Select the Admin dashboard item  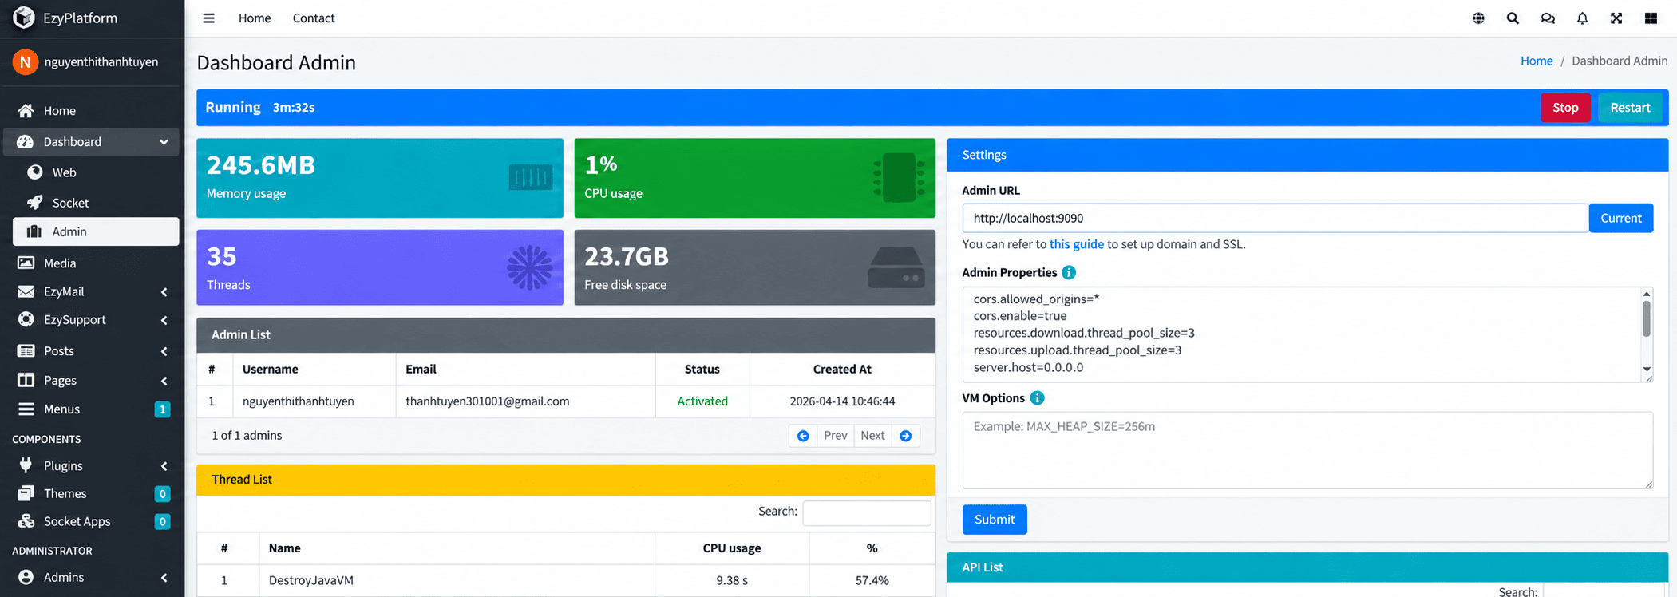click(96, 231)
